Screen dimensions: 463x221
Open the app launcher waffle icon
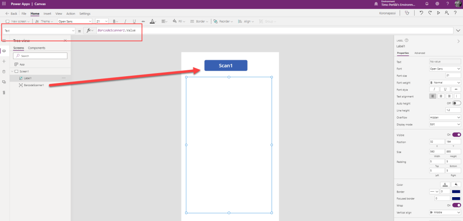point(4,4)
